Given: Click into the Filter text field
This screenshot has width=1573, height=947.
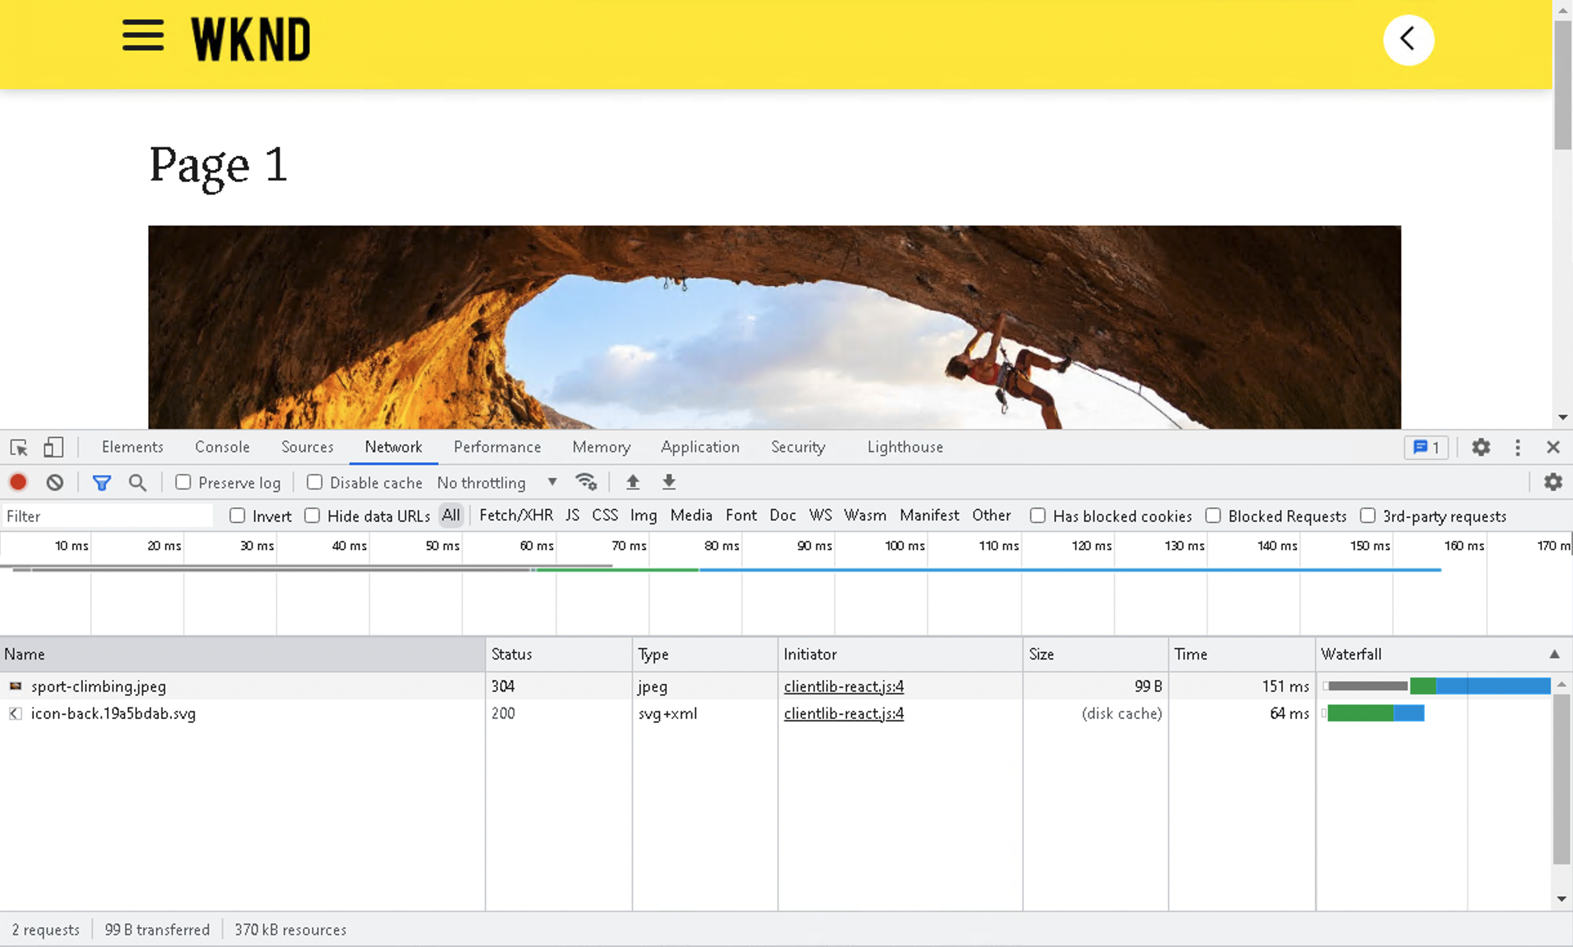Looking at the screenshot, I should [106, 516].
